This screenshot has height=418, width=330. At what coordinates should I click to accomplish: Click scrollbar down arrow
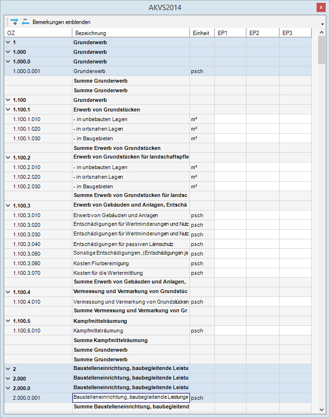[321, 410]
